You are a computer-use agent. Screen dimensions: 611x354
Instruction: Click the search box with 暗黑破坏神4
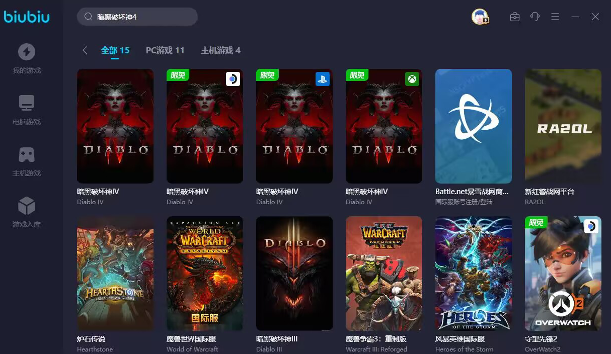click(x=137, y=17)
